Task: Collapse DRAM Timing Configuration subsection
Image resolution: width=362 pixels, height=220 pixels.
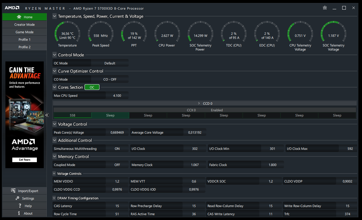Action: pyautogui.click(x=54, y=198)
